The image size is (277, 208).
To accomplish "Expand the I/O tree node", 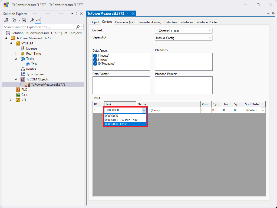I will click(11, 100).
